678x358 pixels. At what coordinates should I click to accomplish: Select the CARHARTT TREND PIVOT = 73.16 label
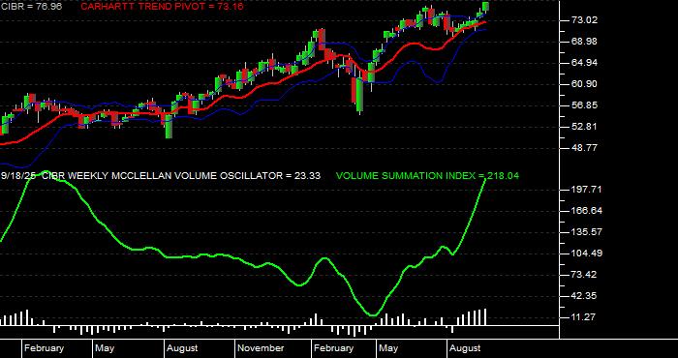coord(162,7)
